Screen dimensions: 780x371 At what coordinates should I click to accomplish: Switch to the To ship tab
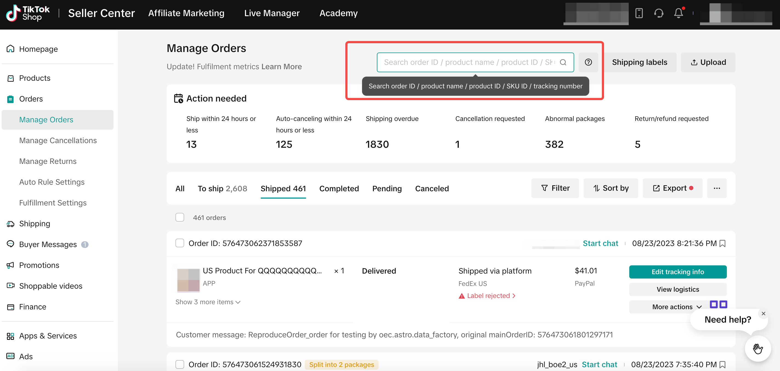coord(222,189)
